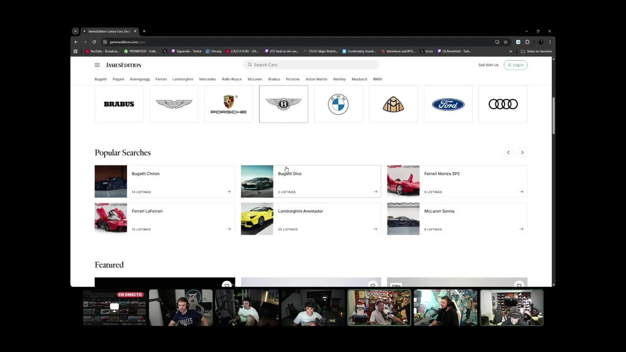Screen dimensions: 626x352
Task: Click the Audi four rings logo tile
Action: pos(503,104)
